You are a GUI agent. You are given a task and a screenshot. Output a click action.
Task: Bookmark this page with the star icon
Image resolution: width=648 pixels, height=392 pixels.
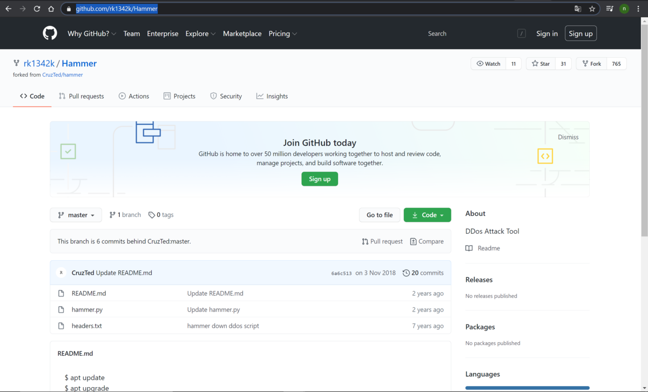click(x=592, y=9)
